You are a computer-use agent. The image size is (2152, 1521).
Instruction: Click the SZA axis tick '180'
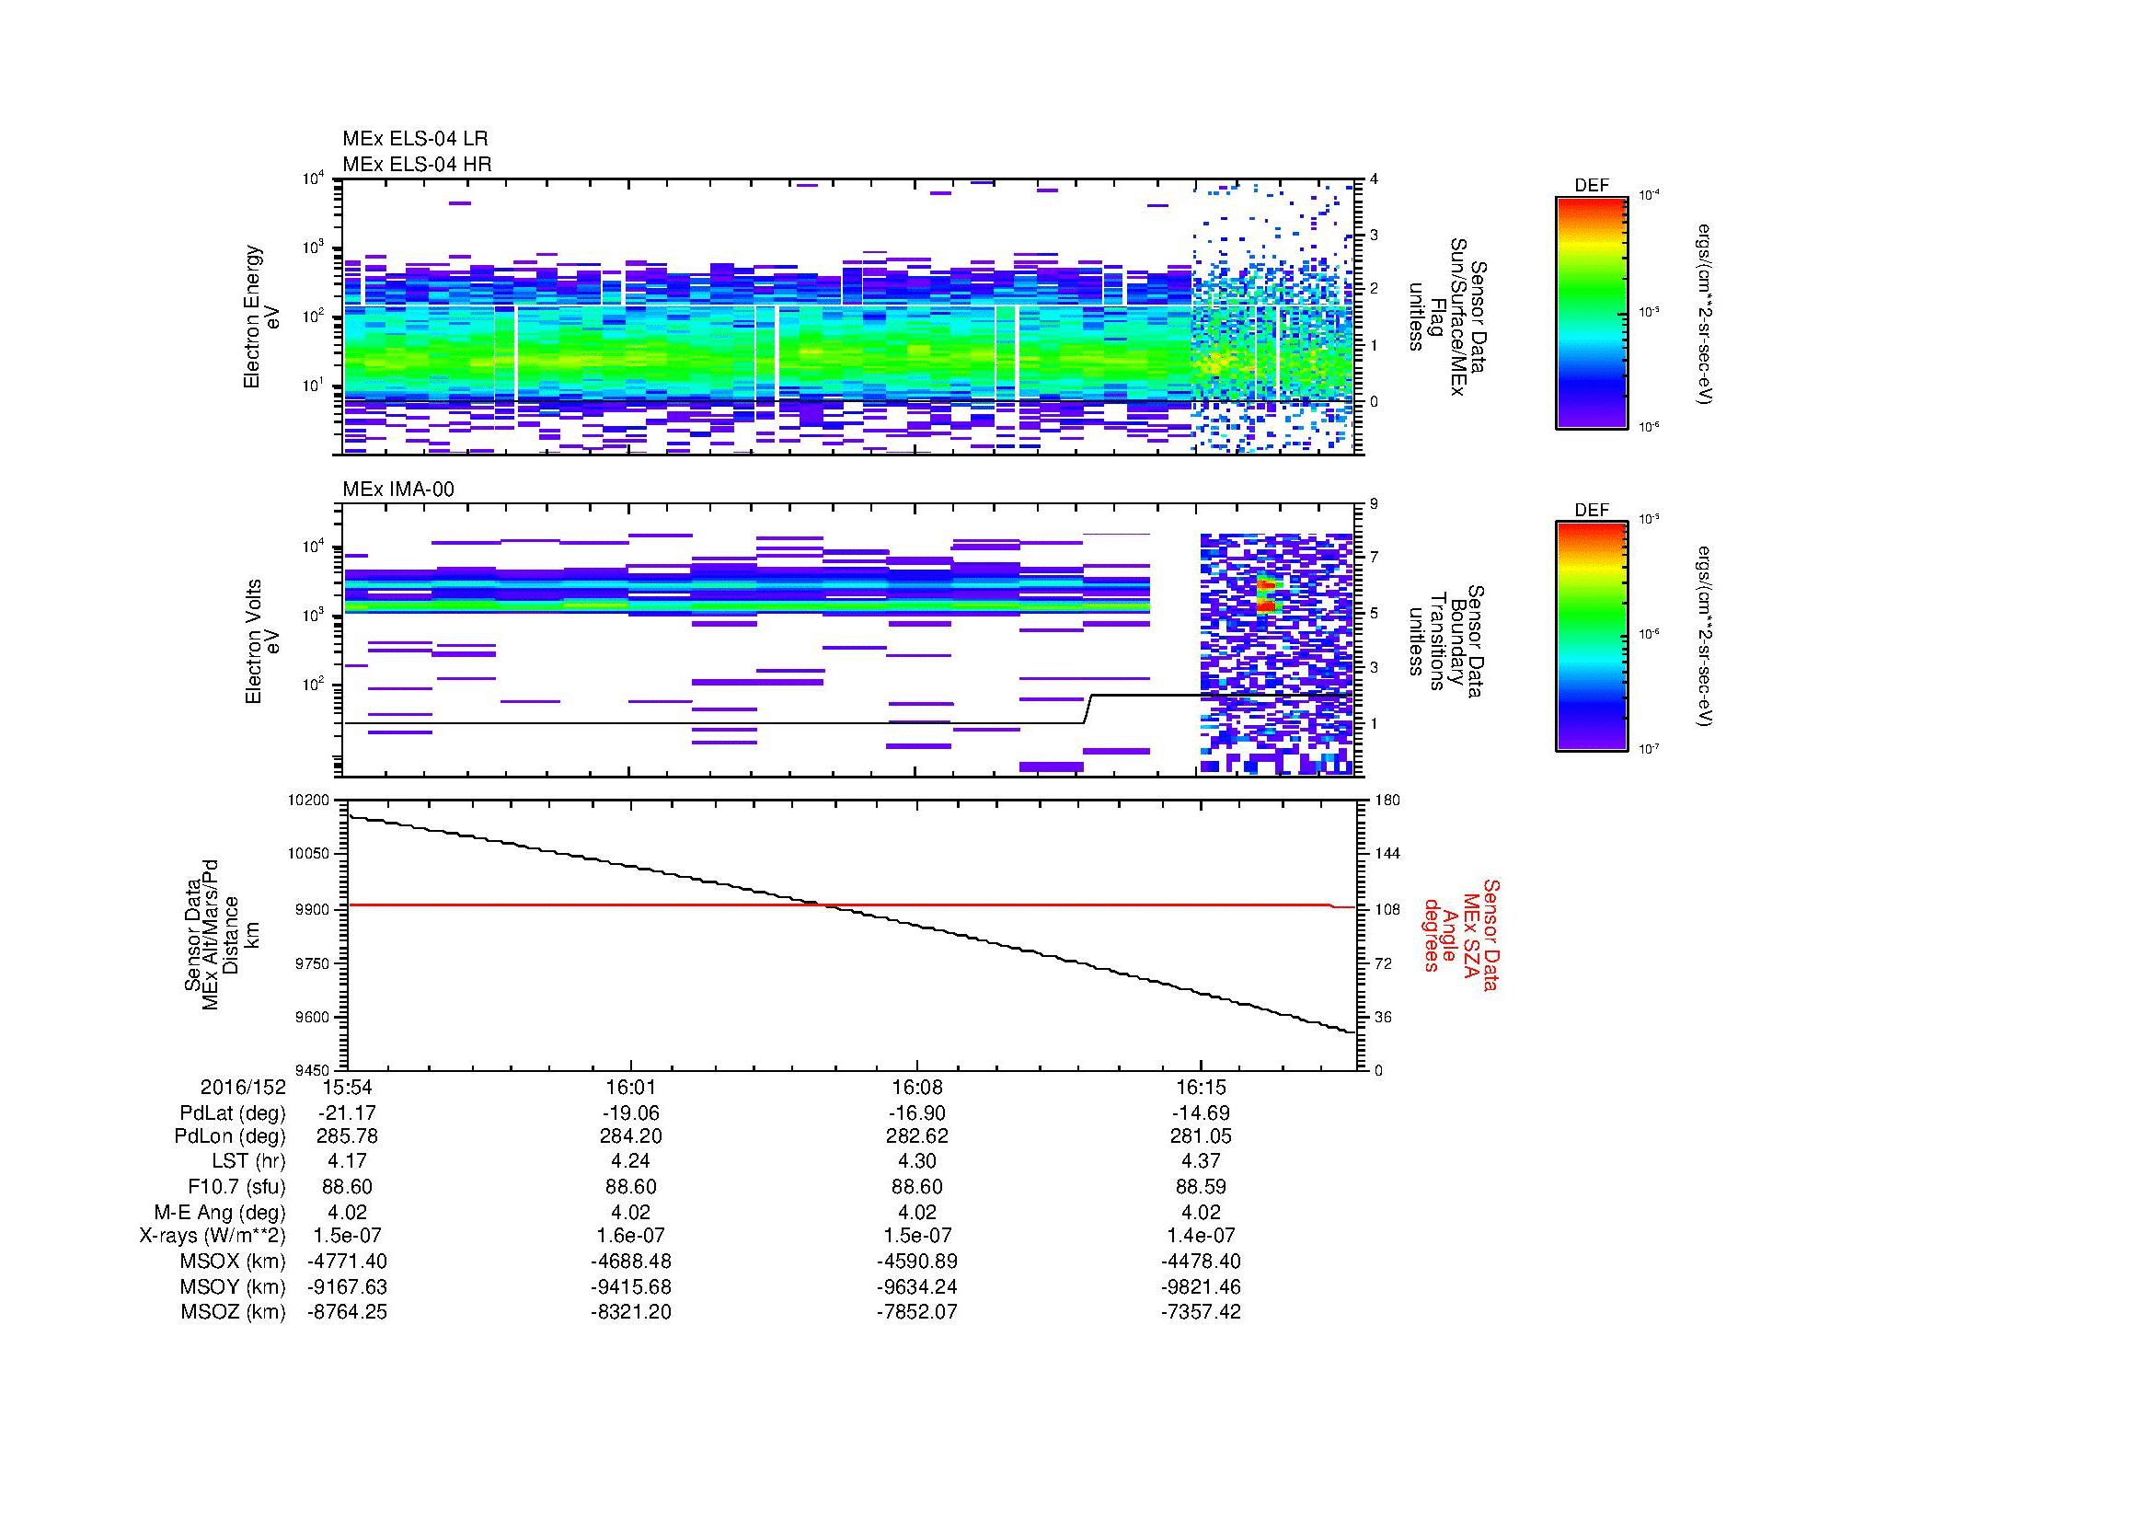click(1387, 801)
